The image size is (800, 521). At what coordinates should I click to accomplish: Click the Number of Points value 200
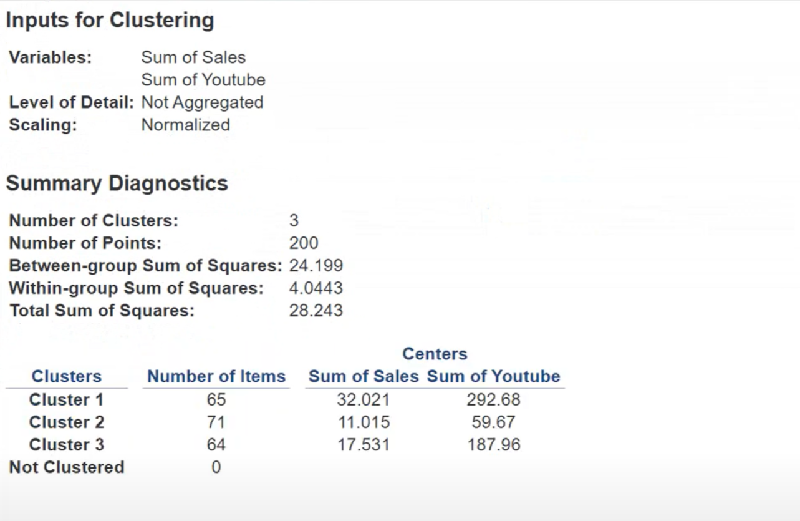coord(303,243)
